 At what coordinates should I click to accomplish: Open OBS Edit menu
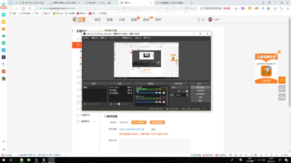(x=95, y=38)
